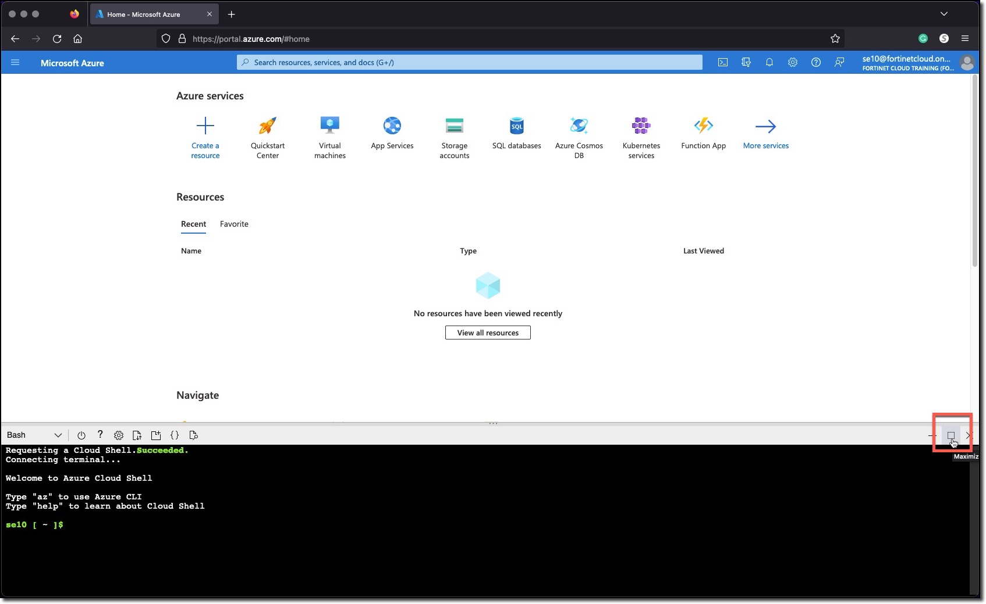986x604 pixels.
Task: Open the Cloud Shell editor braces icon
Action: (x=175, y=435)
